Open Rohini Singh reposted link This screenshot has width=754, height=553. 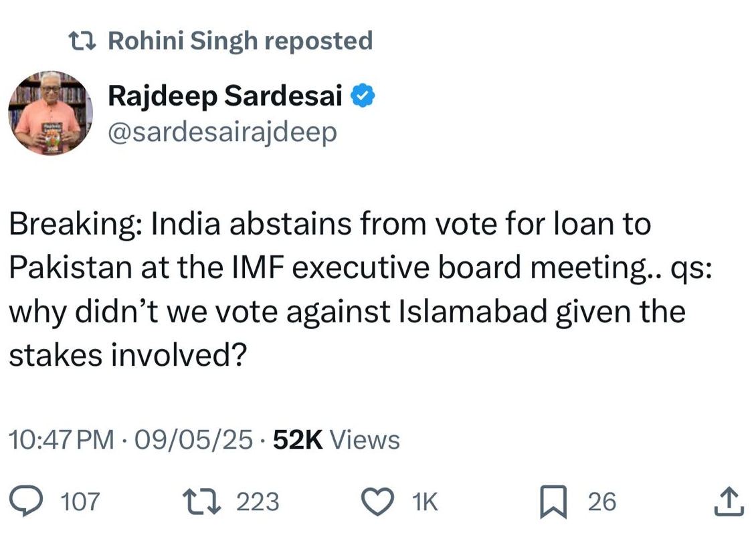click(x=240, y=41)
